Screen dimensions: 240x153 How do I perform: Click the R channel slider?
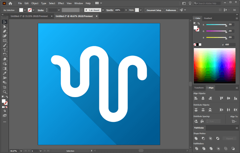pos(216,25)
